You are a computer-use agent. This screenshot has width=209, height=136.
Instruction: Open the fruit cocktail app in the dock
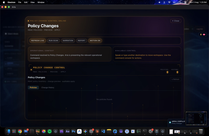38,132
